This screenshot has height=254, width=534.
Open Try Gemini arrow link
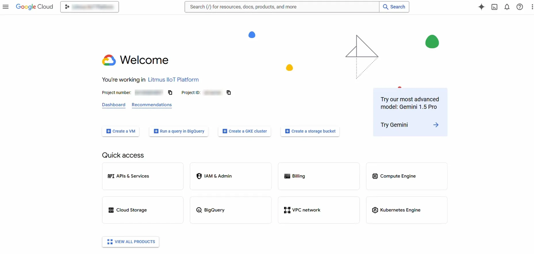tap(436, 125)
